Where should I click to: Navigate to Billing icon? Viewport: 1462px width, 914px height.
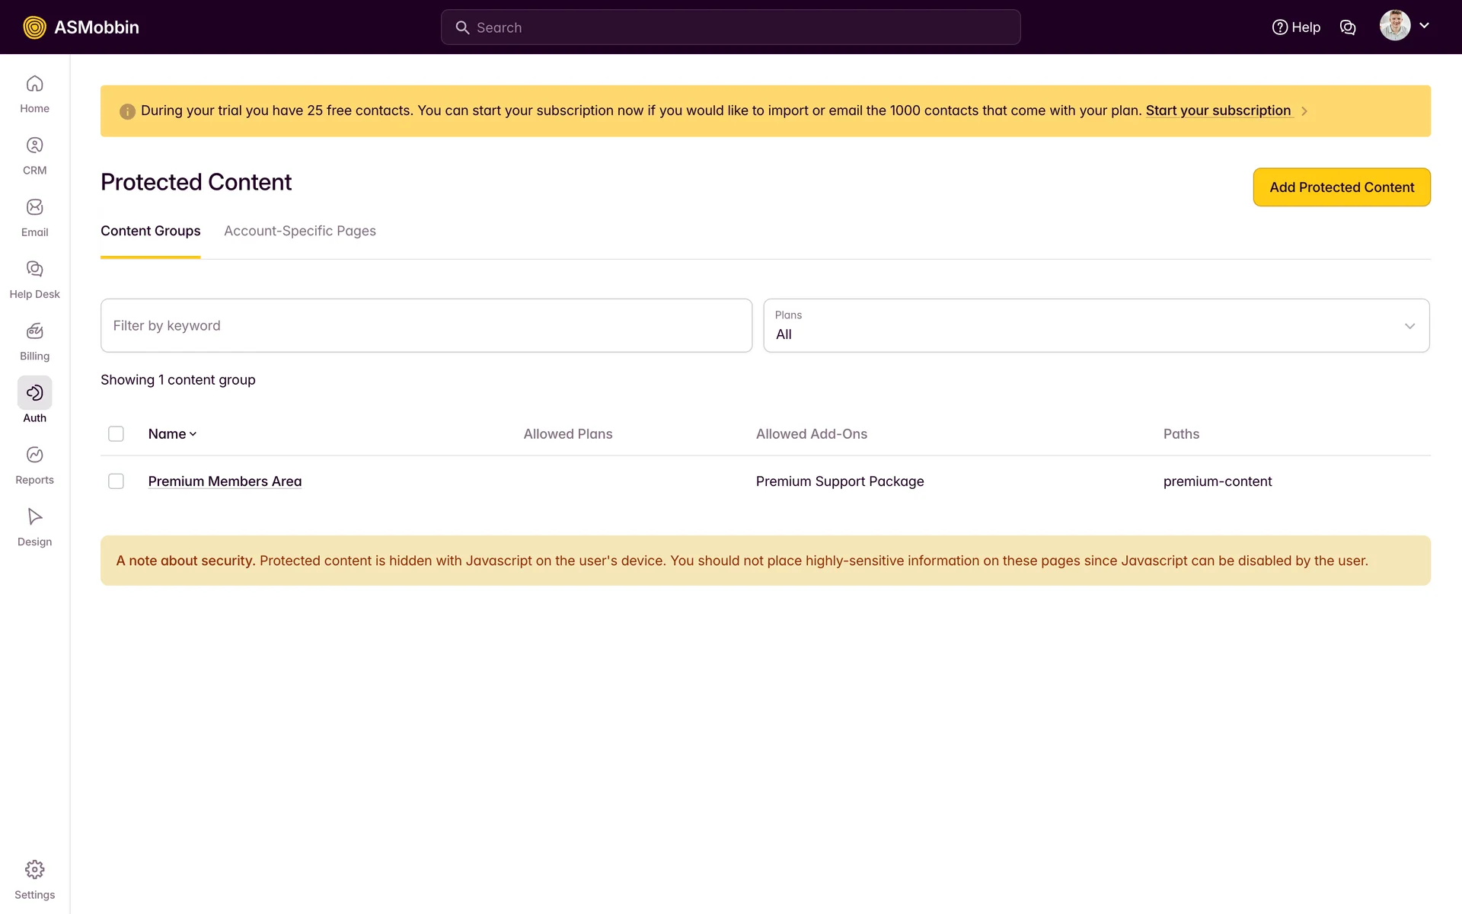click(34, 331)
